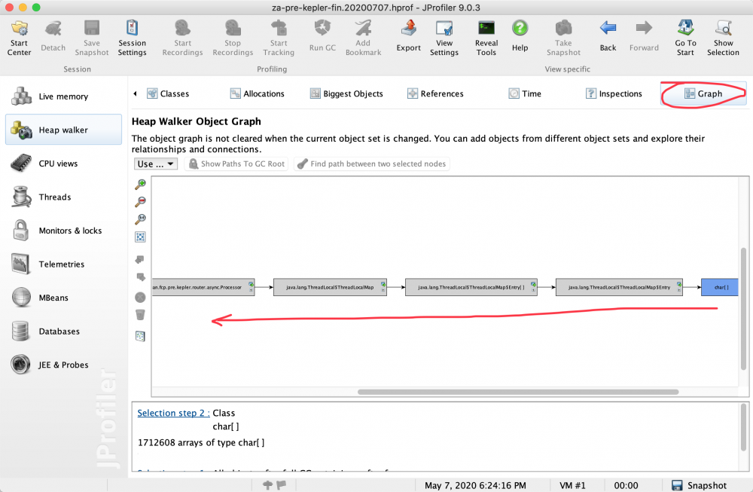
Task: Open the Databases section
Action: click(63, 332)
